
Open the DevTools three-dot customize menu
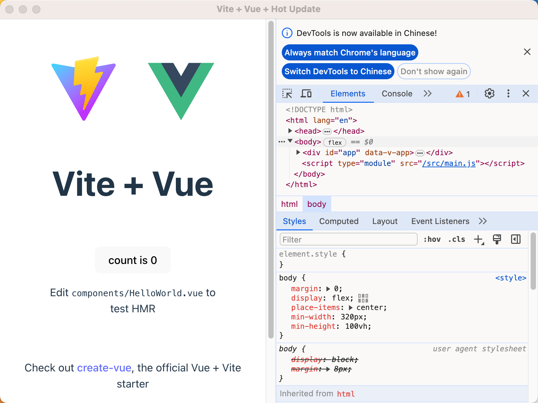[x=508, y=93]
